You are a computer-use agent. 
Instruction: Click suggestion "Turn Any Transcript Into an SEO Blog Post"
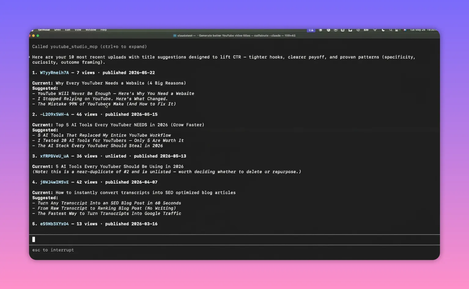(x=109, y=203)
